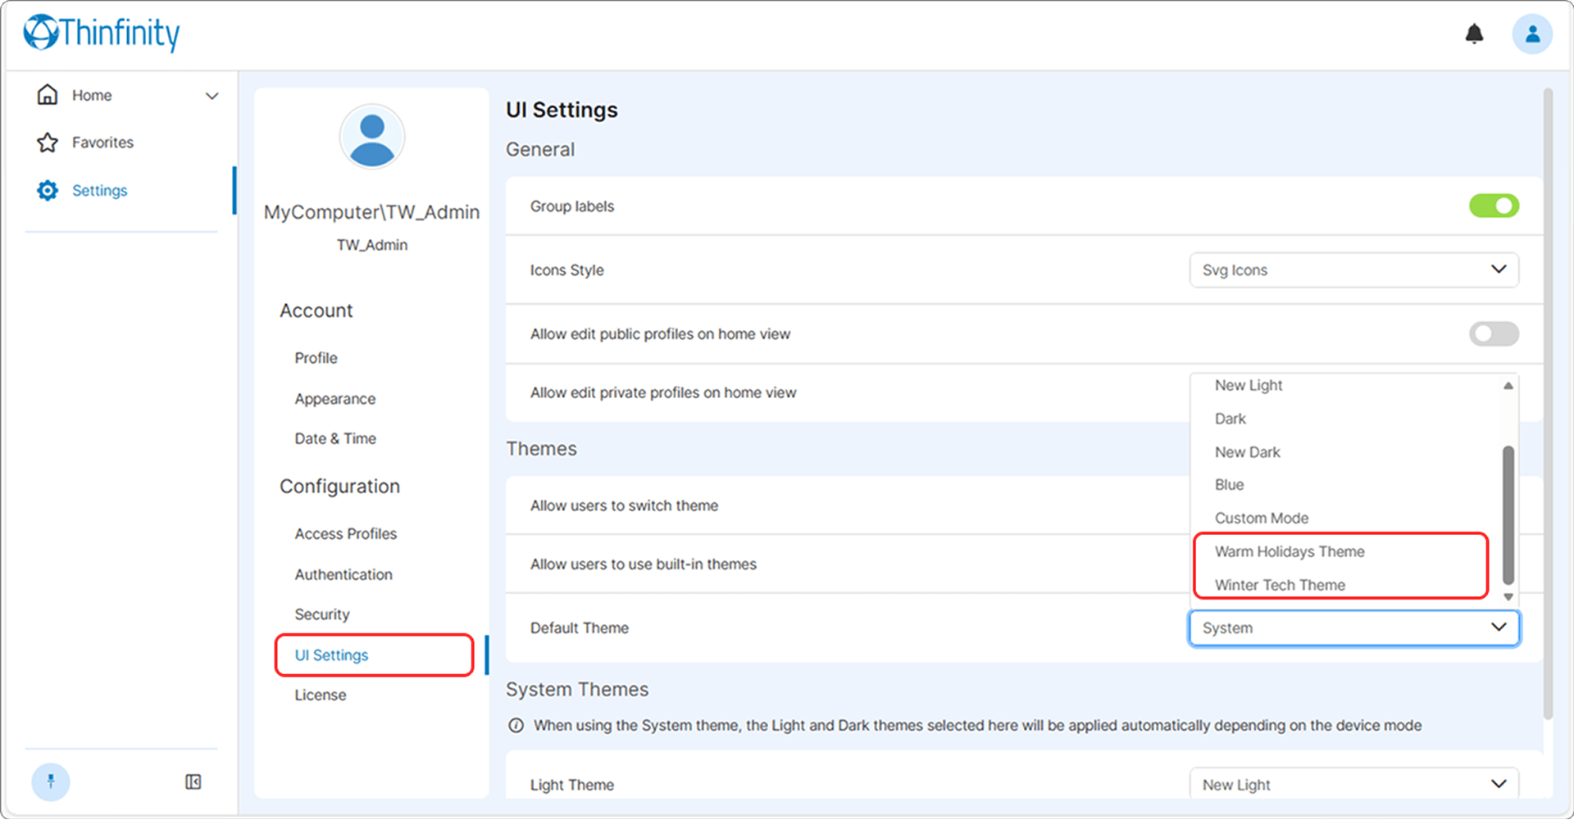The height and width of the screenshot is (820, 1574).
Task: Open the Authentication settings page
Action: [343, 574]
